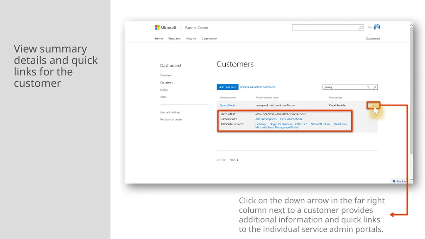Open Microsoft Azure Management Portal link
The height and width of the screenshot is (239, 425).
(x=277, y=127)
